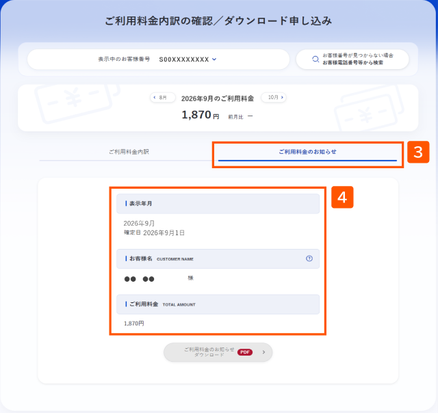This screenshot has height=413, width=438.
Task: Open the customer number dropdown chevron
Action: click(214, 59)
